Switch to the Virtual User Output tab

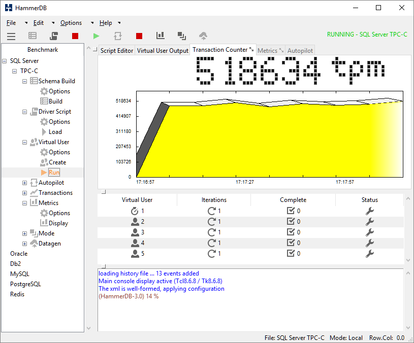point(163,51)
